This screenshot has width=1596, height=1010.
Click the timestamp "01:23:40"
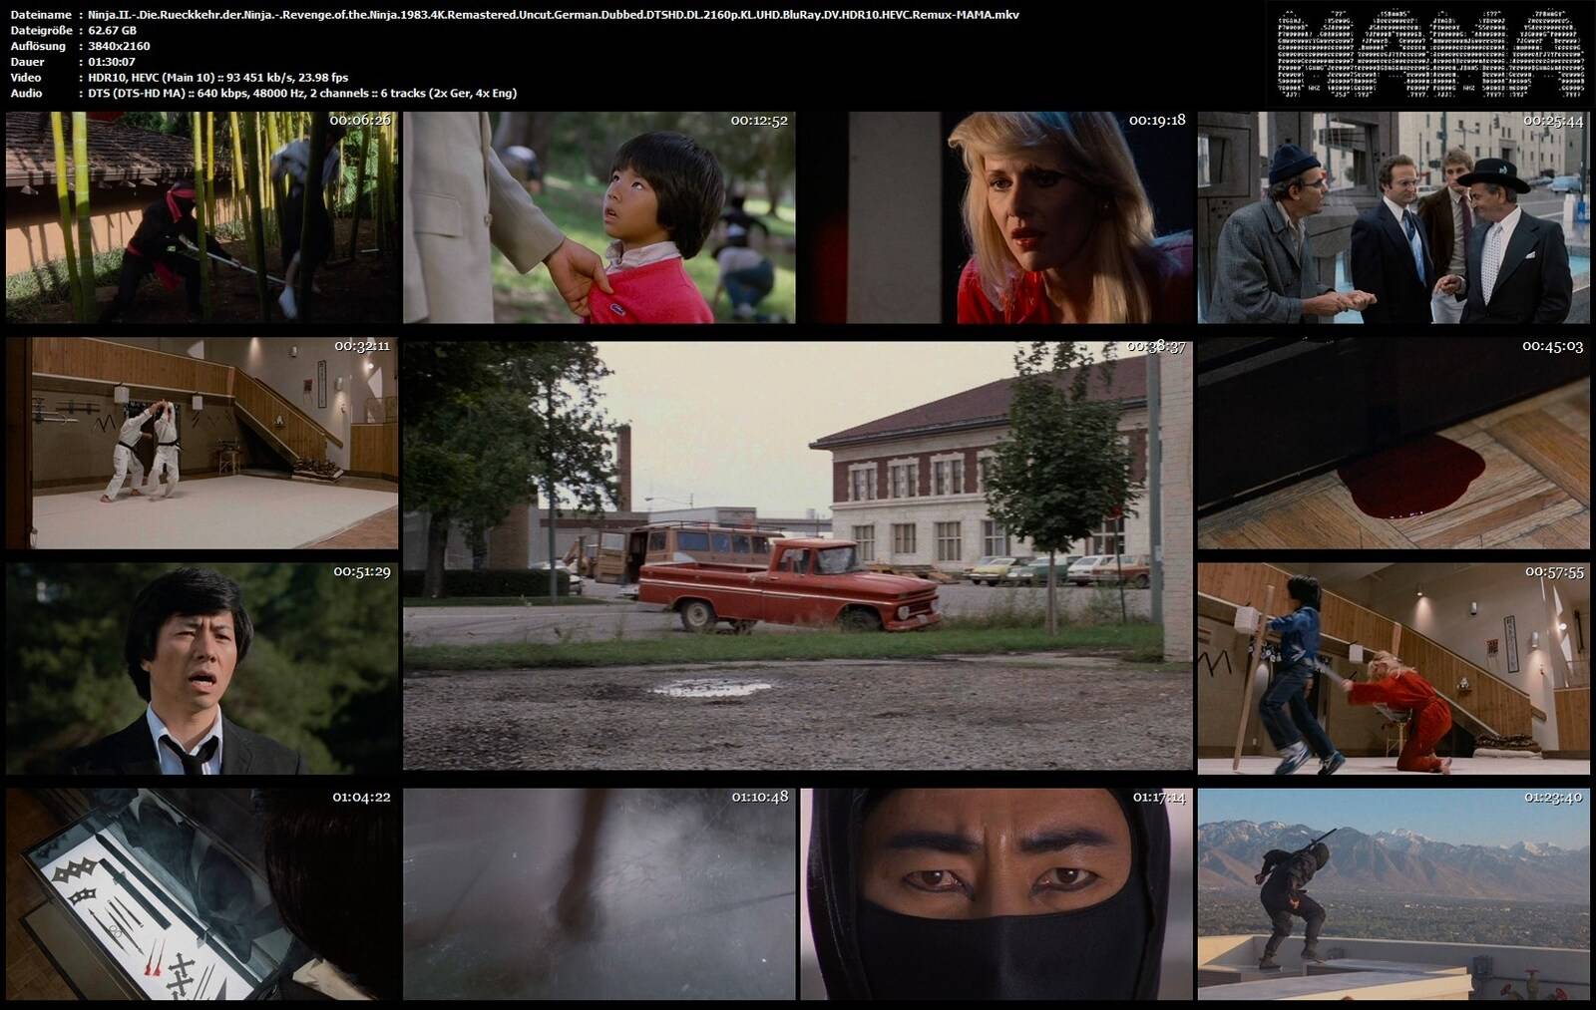(x=1554, y=798)
